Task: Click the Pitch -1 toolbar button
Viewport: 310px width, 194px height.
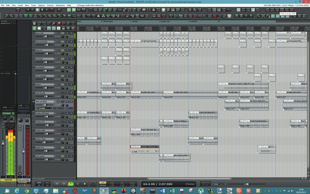Action: click(x=89, y=16)
